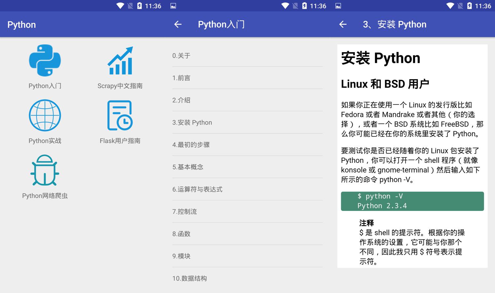This screenshot has width=495, height=293.
Task: Open the Scrapy中文指南 chart icon
Action: tap(120, 61)
